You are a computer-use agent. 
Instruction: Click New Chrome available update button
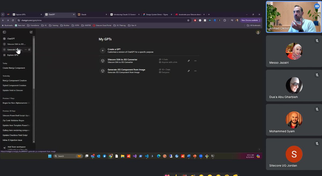click(251, 20)
